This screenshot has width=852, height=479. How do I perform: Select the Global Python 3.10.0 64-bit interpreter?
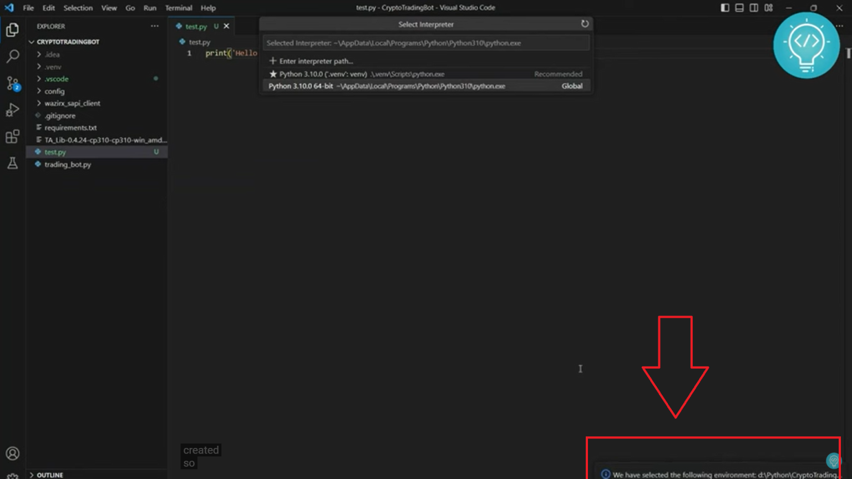[x=387, y=86]
